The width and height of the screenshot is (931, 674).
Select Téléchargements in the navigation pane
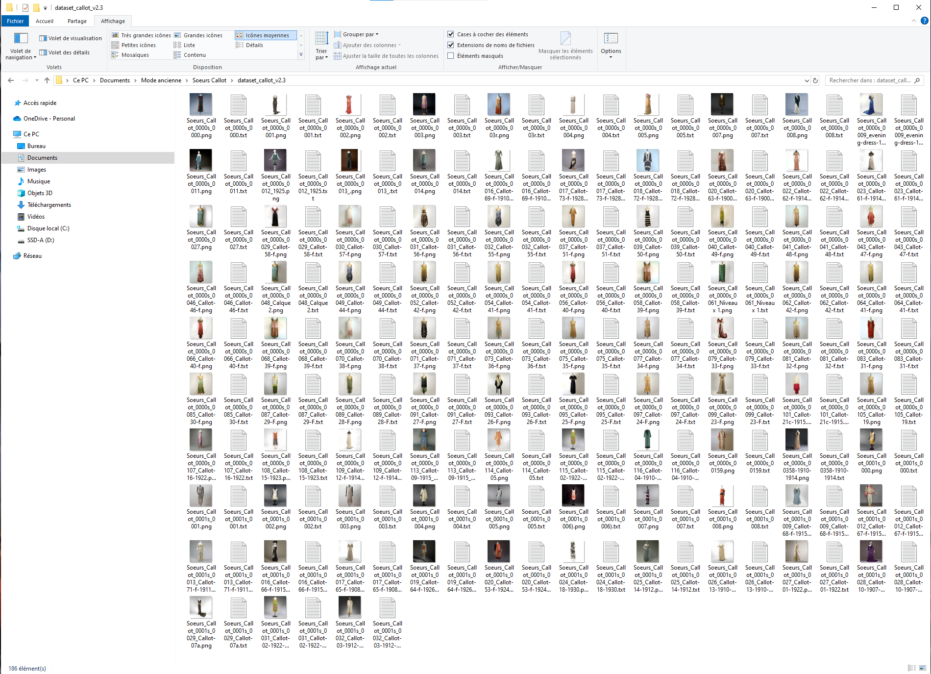click(49, 205)
